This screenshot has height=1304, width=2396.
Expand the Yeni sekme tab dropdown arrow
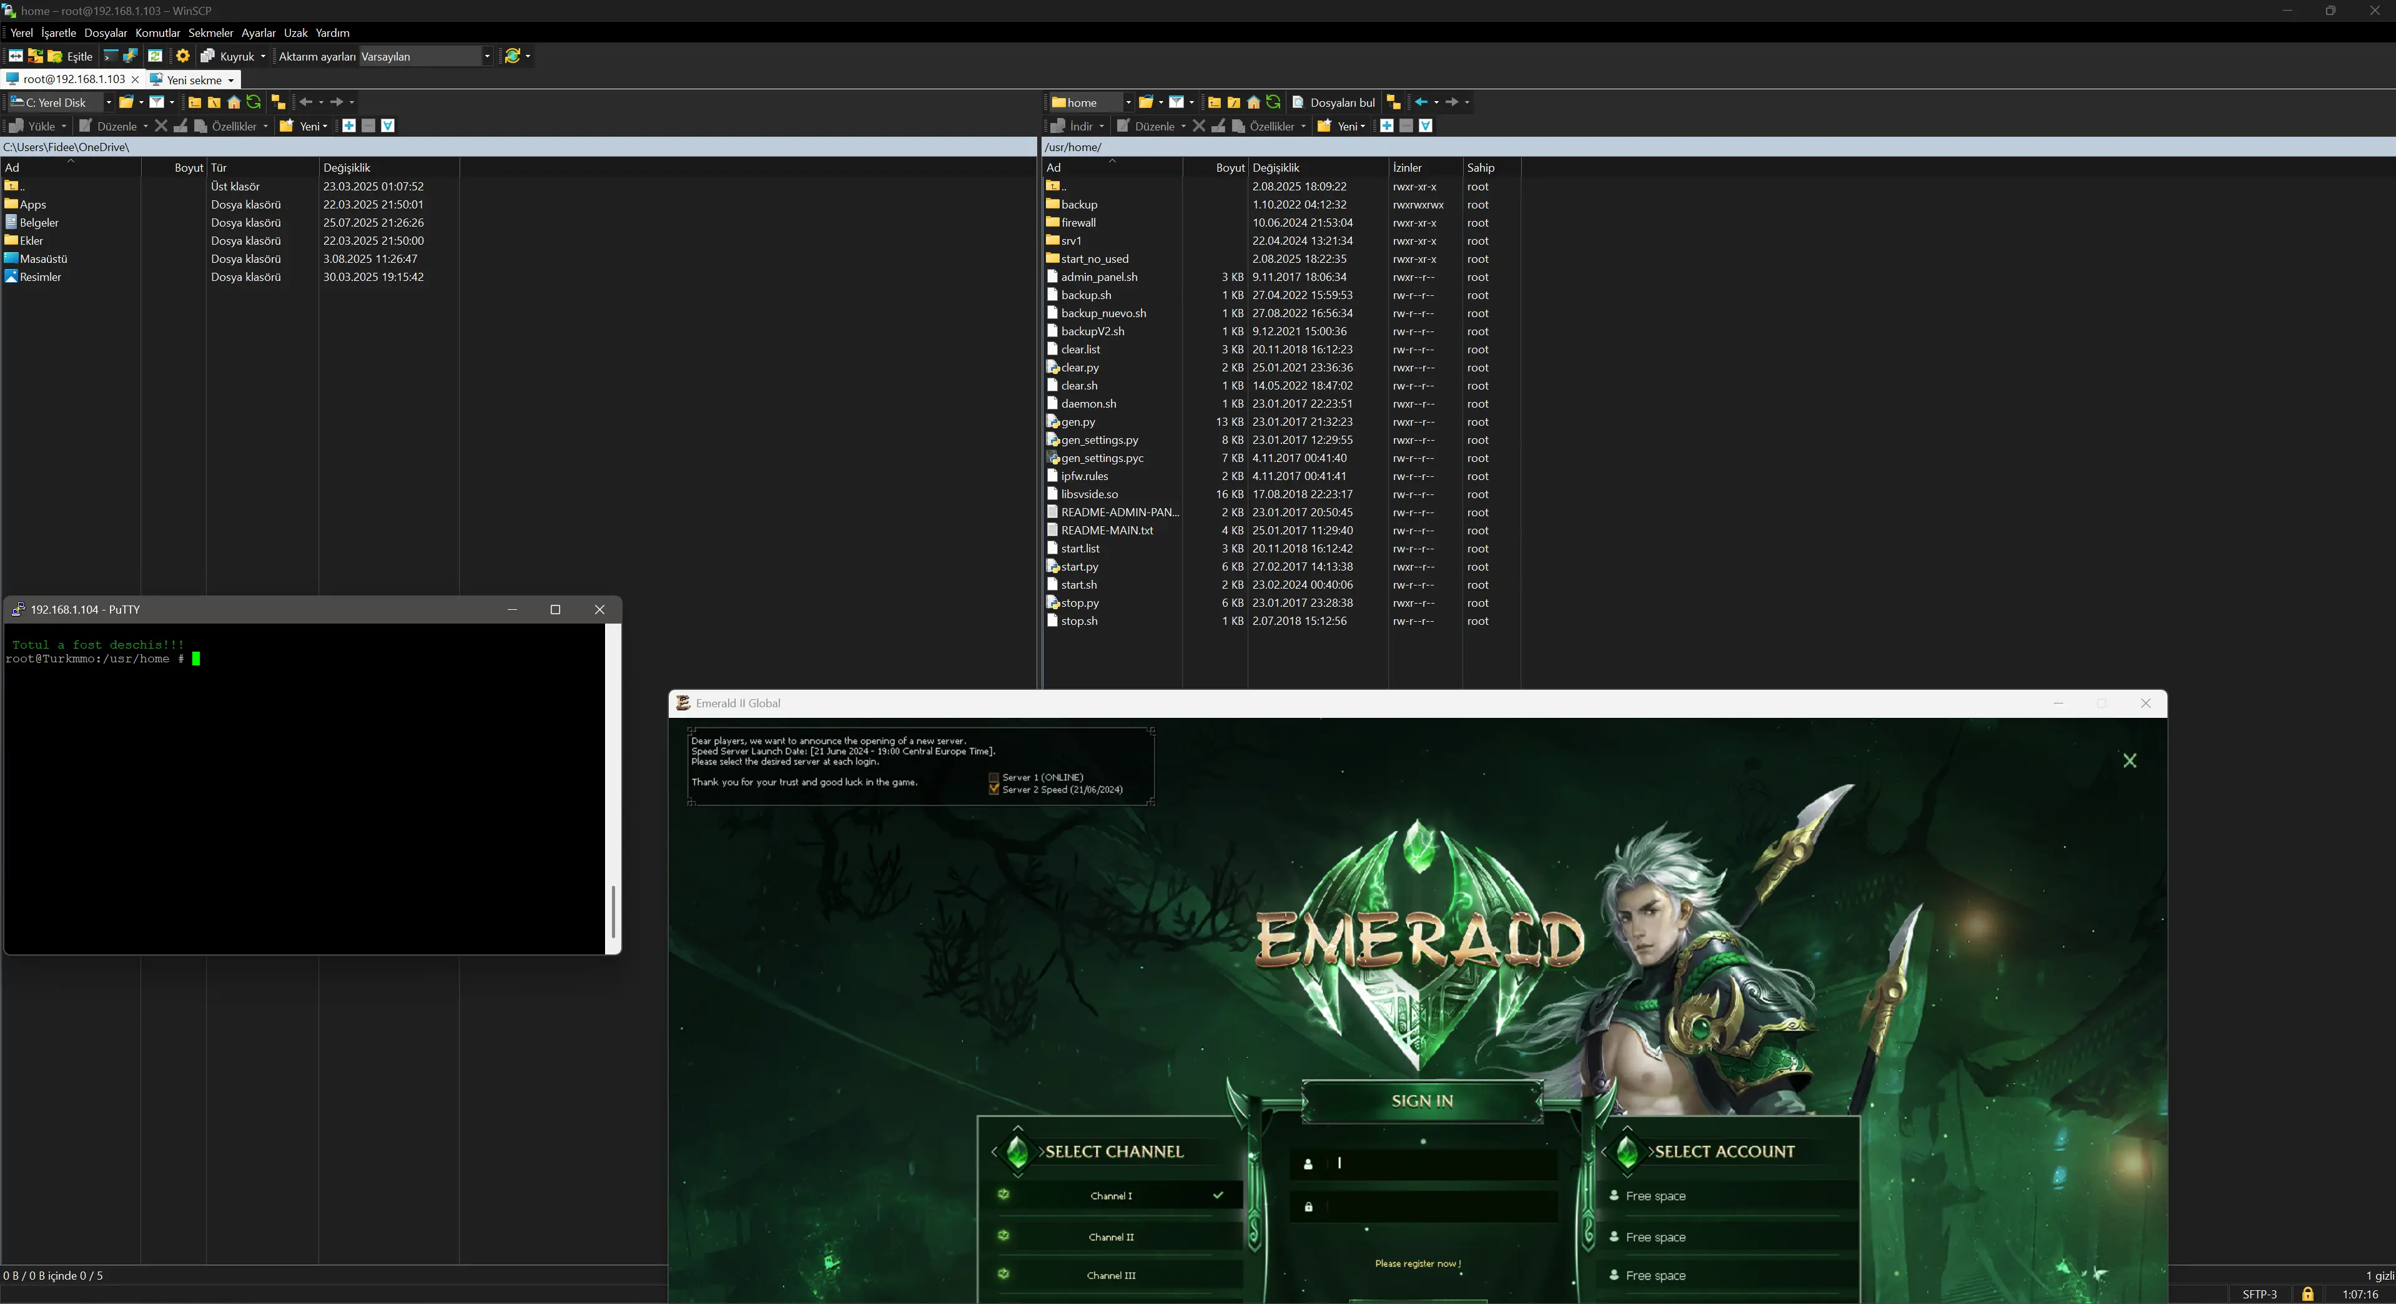tap(230, 80)
